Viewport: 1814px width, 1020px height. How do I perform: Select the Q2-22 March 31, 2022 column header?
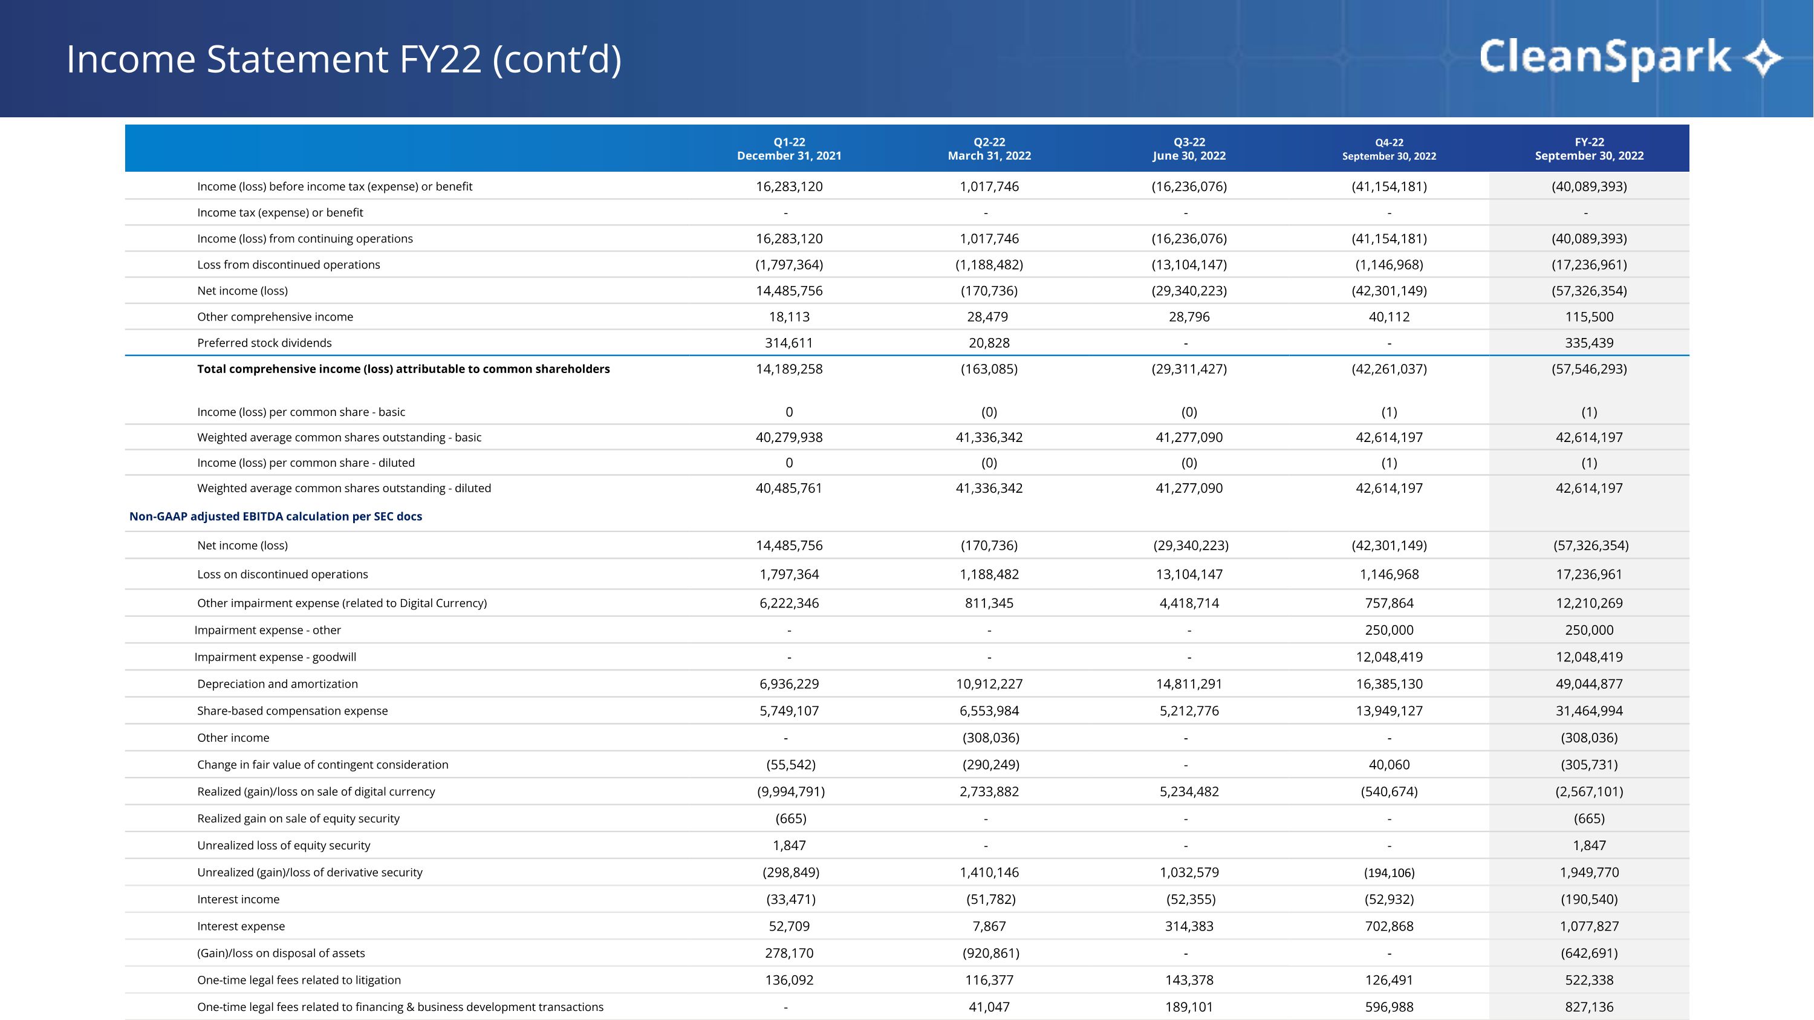(x=989, y=149)
